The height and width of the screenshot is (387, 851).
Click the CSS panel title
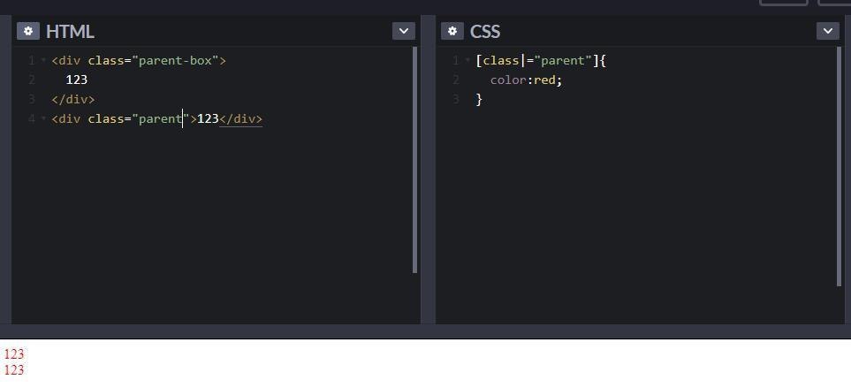pyautogui.click(x=485, y=32)
